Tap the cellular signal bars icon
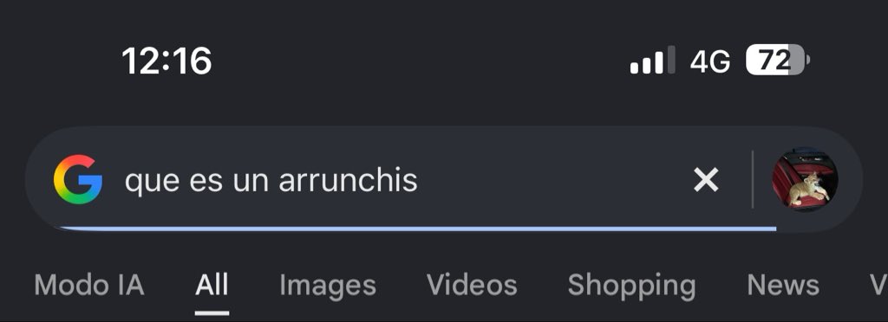This screenshot has height=322, width=888. tap(652, 61)
